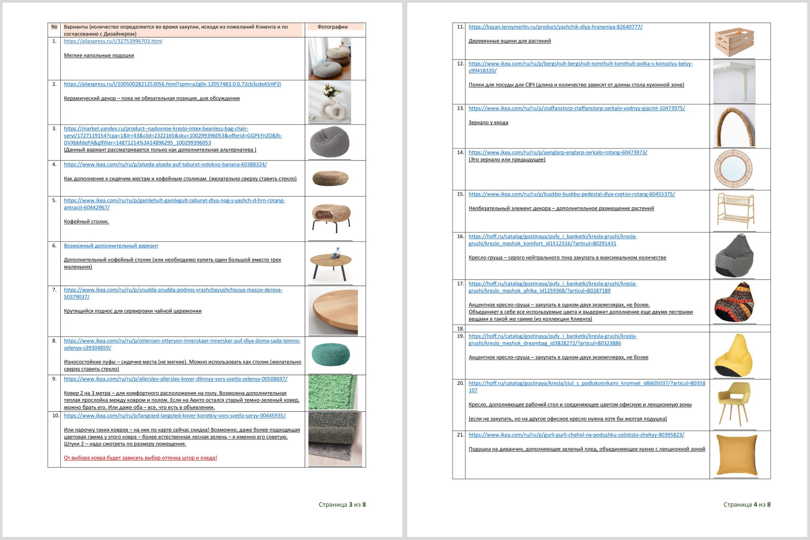Image resolution: width=810 pixels, height=540 pixels.
Task: Open the AliExpress link for soft floor cushions
Action: click(x=113, y=42)
